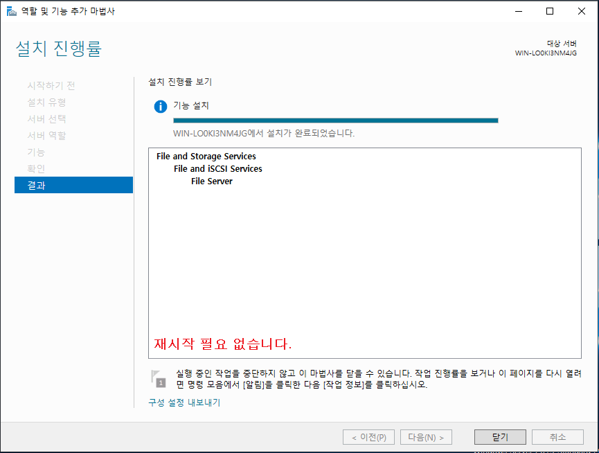The image size is (599, 453).
Task: Open the 구성 설정 내보내기 link
Action: point(184,402)
